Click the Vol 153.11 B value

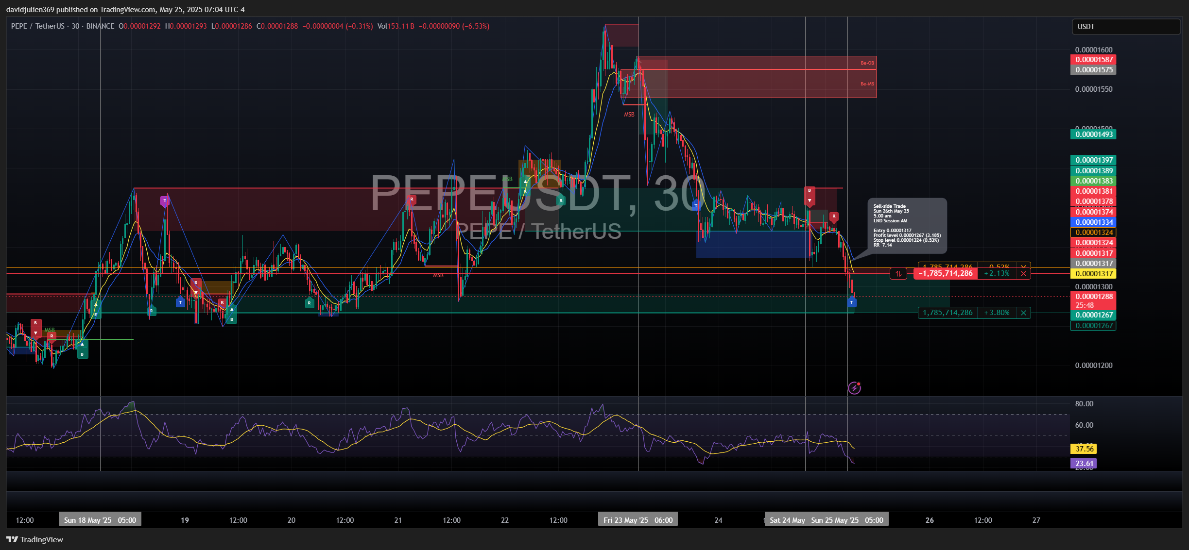click(396, 26)
